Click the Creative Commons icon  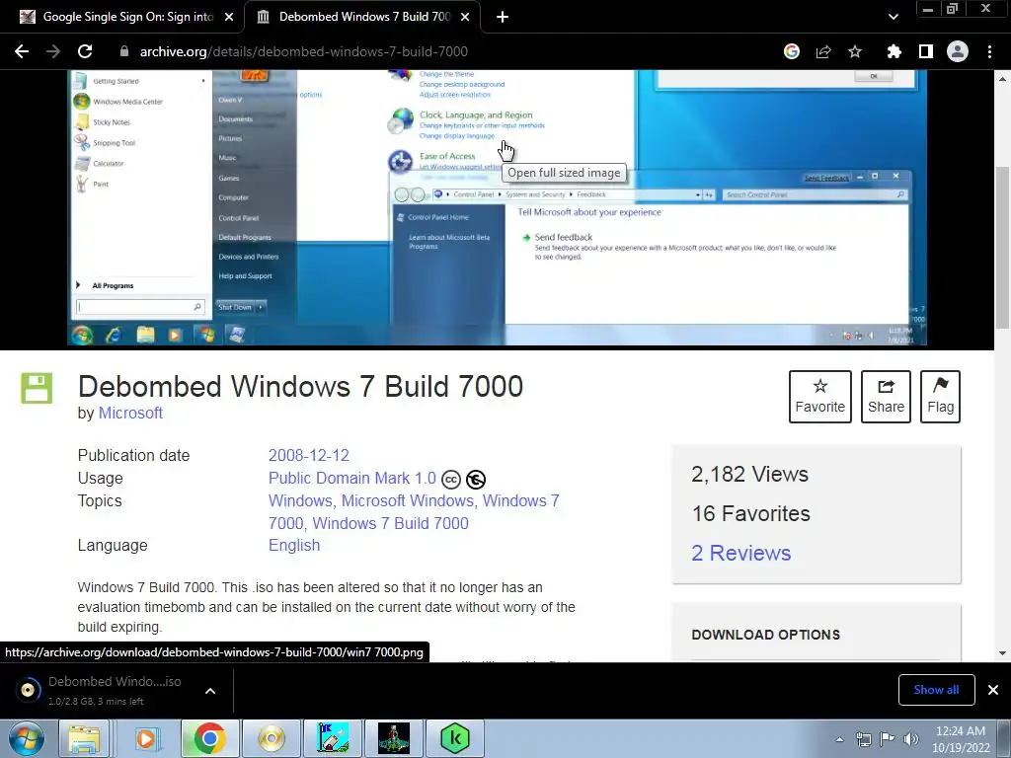pyautogui.click(x=450, y=480)
